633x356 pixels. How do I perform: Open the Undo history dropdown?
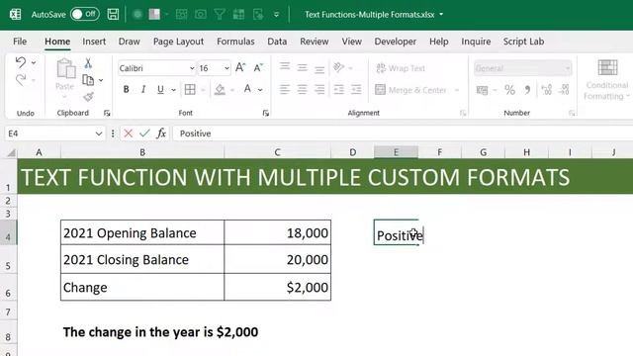(x=34, y=62)
